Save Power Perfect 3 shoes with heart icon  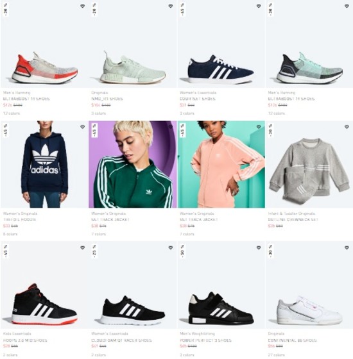(259, 247)
